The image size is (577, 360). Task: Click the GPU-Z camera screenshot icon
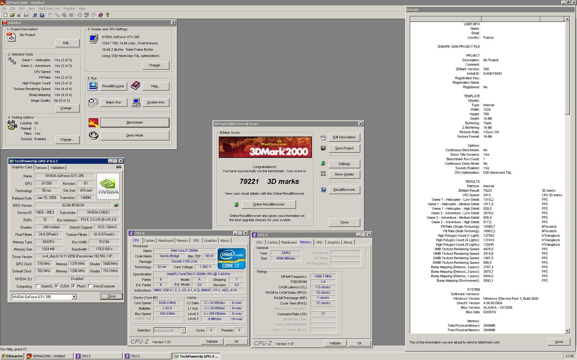119,167
